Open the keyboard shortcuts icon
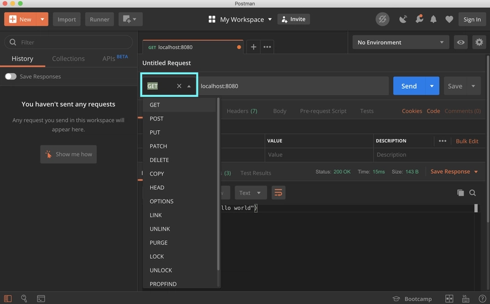The width and height of the screenshot is (490, 304). (466, 298)
